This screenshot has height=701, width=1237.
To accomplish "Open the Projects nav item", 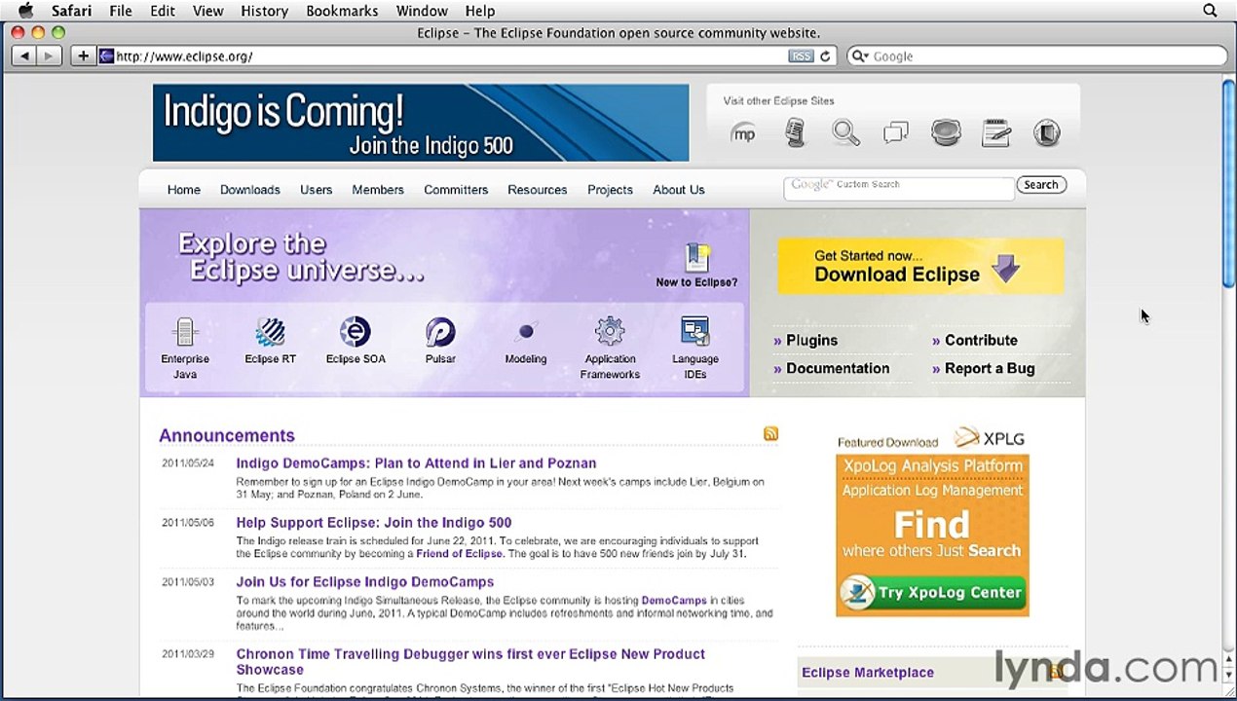I will click(x=610, y=190).
